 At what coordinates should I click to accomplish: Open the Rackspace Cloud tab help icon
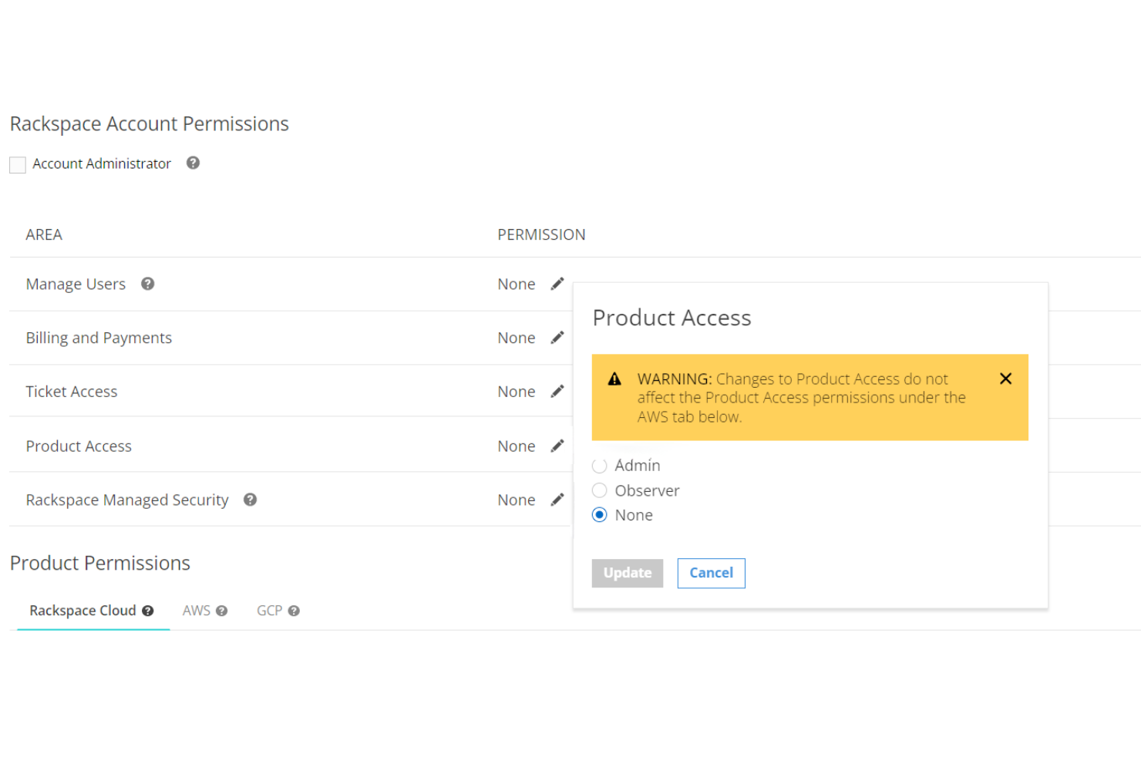148,611
